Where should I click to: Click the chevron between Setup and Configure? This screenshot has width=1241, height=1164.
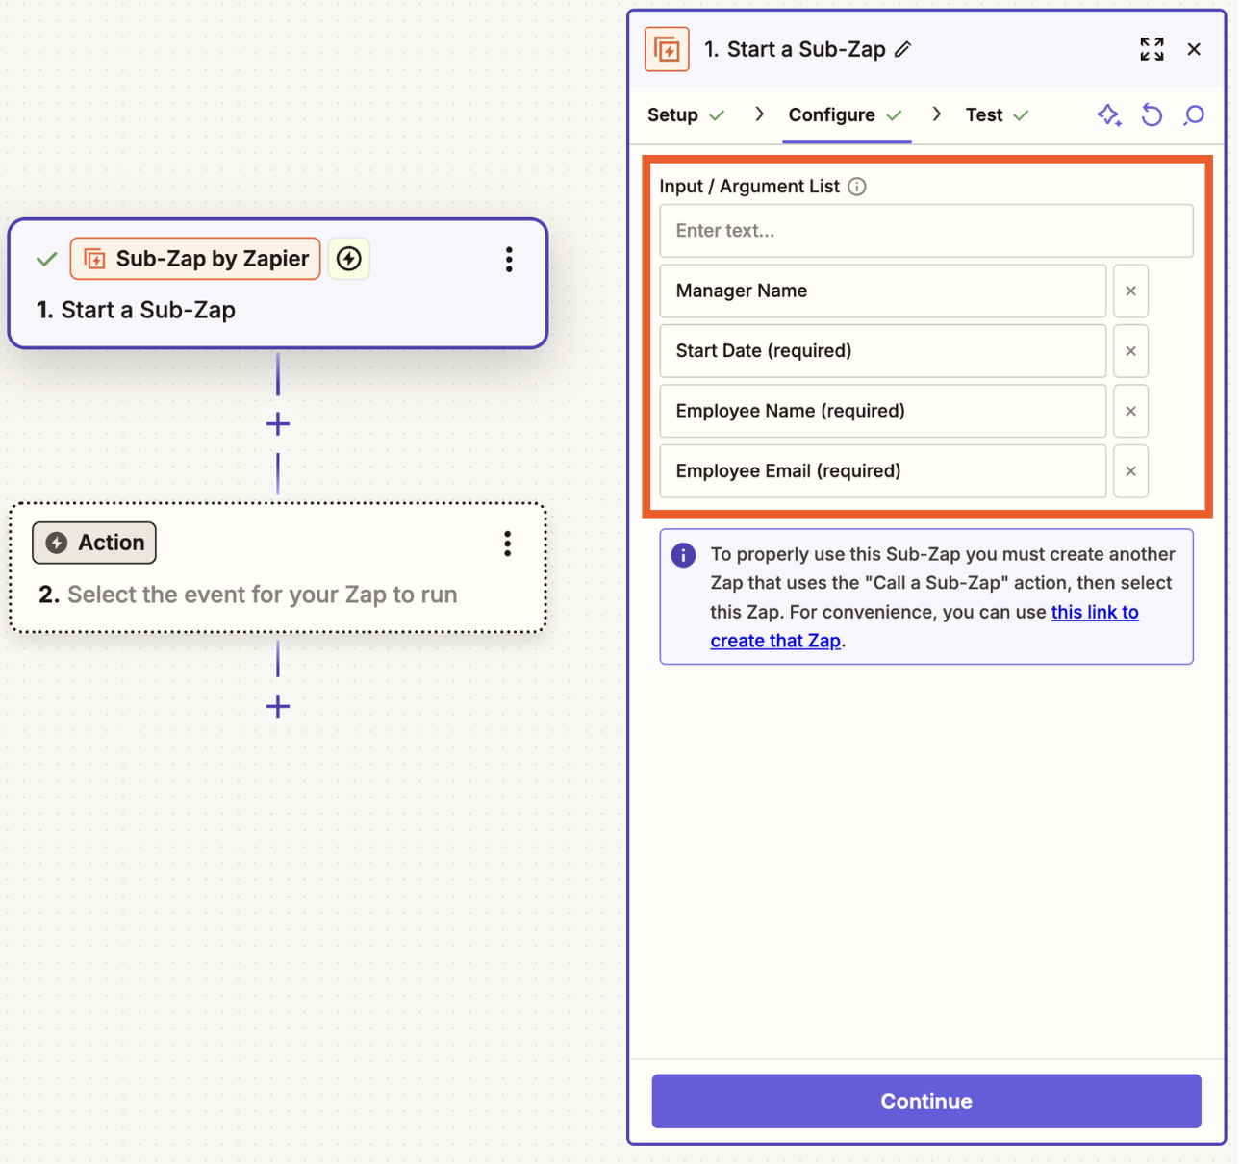(x=759, y=114)
